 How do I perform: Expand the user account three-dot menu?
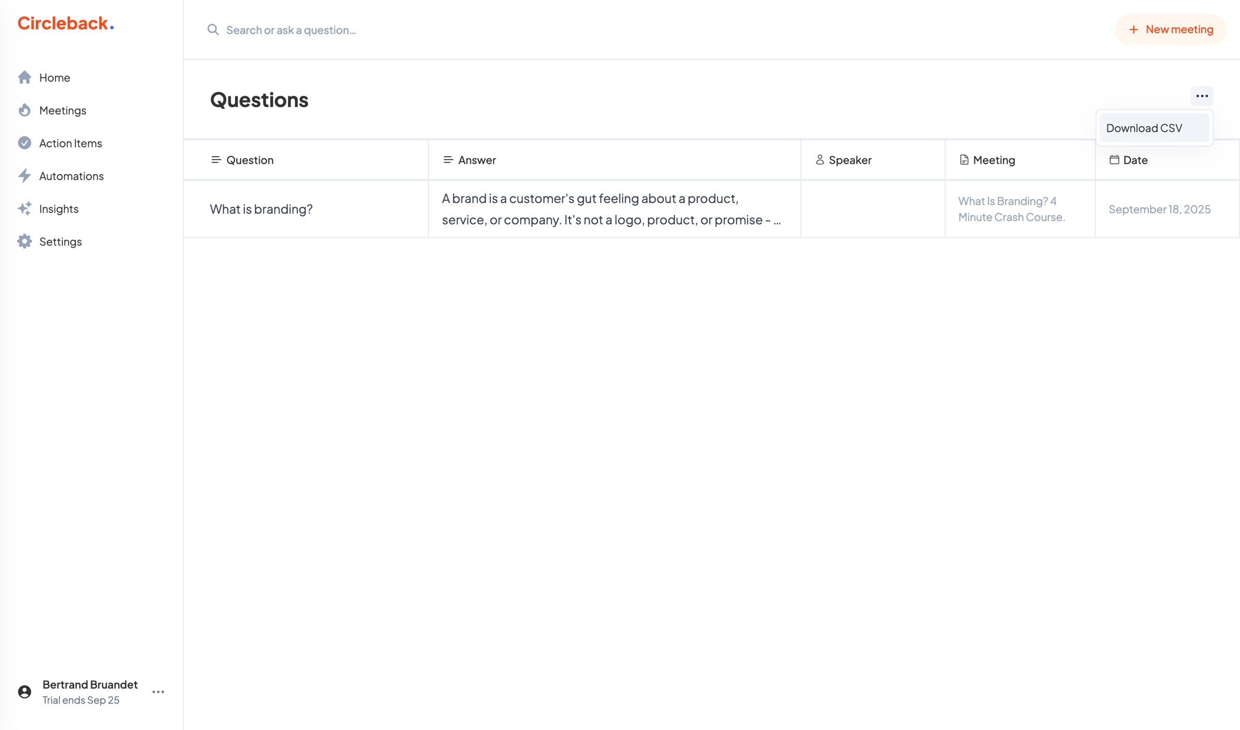click(158, 692)
